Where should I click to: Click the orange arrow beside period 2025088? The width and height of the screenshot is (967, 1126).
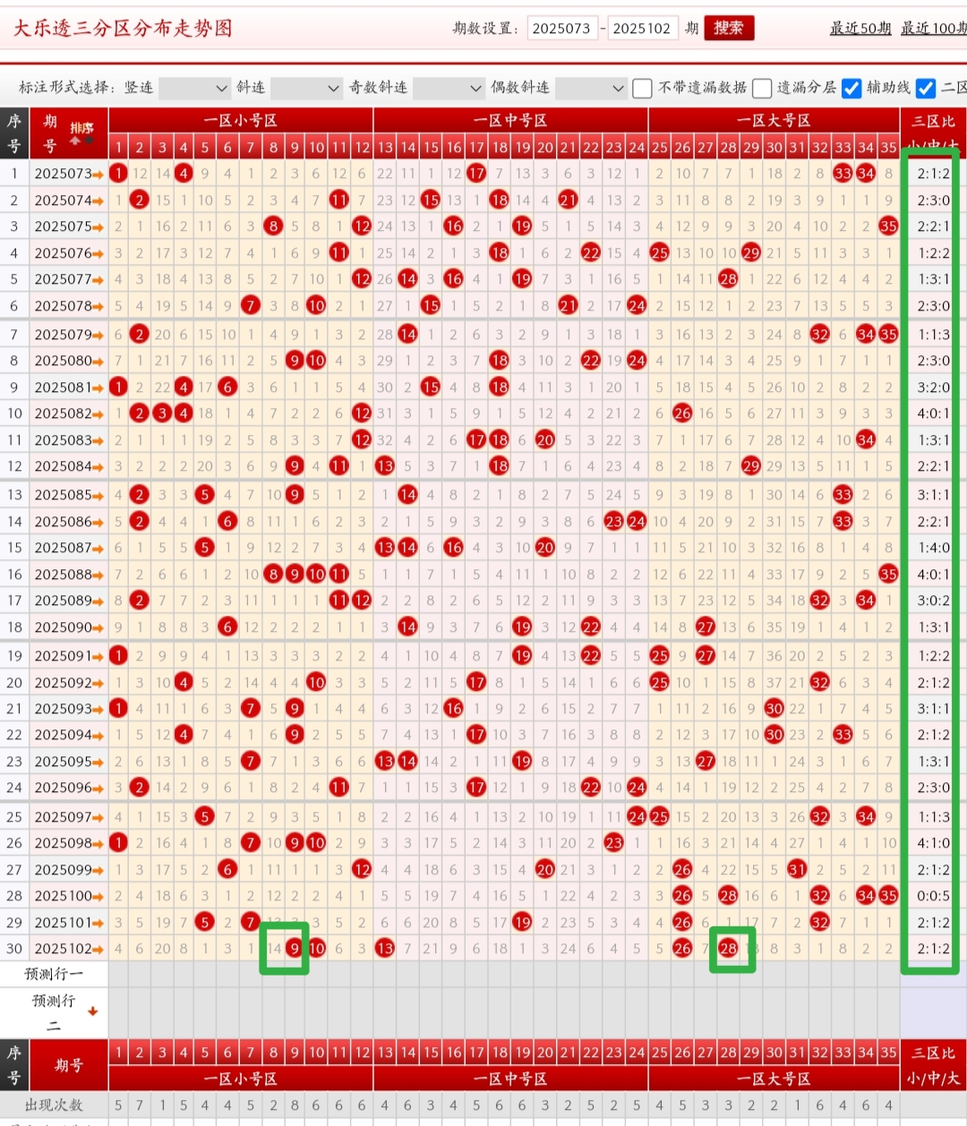[x=98, y=575]
